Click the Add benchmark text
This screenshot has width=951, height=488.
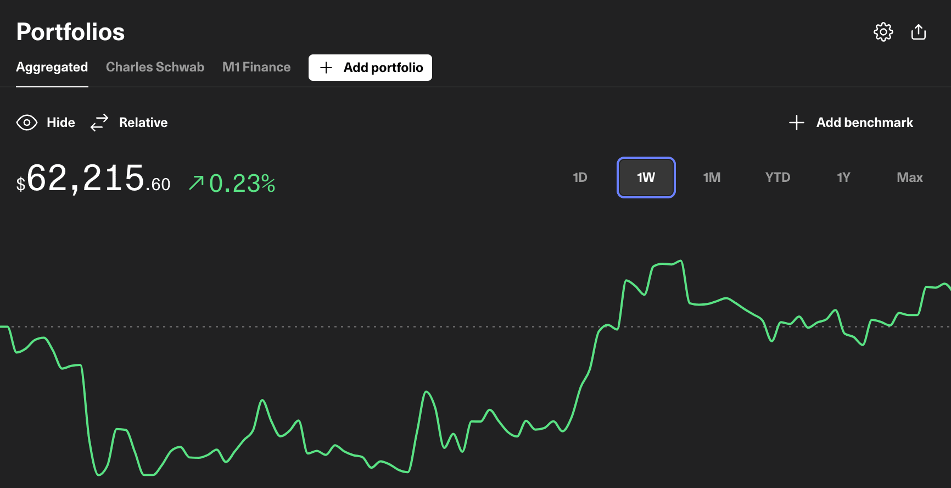(864, 123)
